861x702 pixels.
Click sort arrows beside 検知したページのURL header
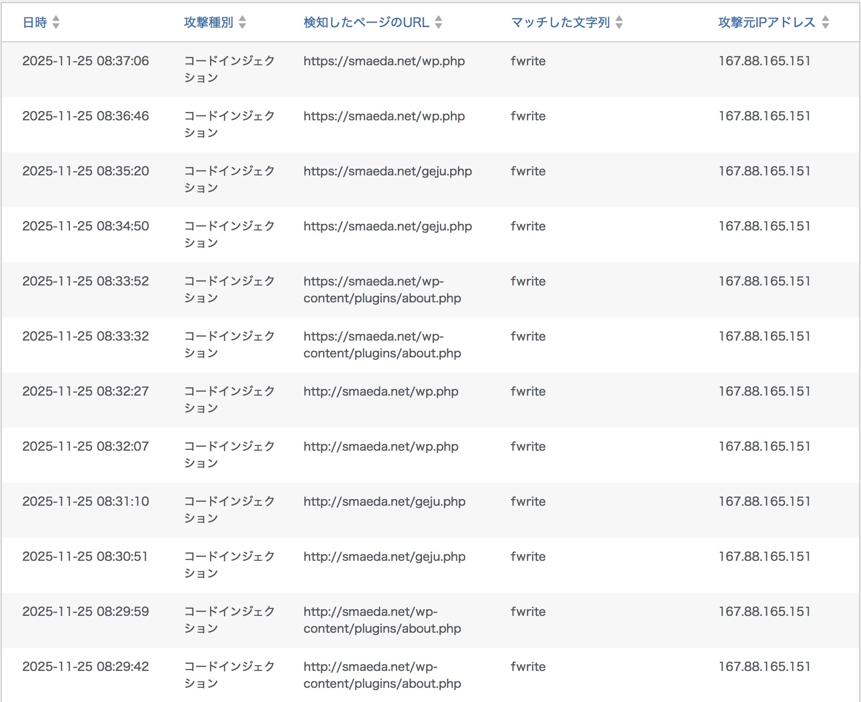pos(438,22)
